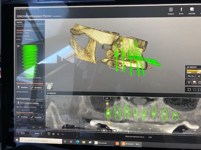Click the zoom in plus icon

coord(58,134)
